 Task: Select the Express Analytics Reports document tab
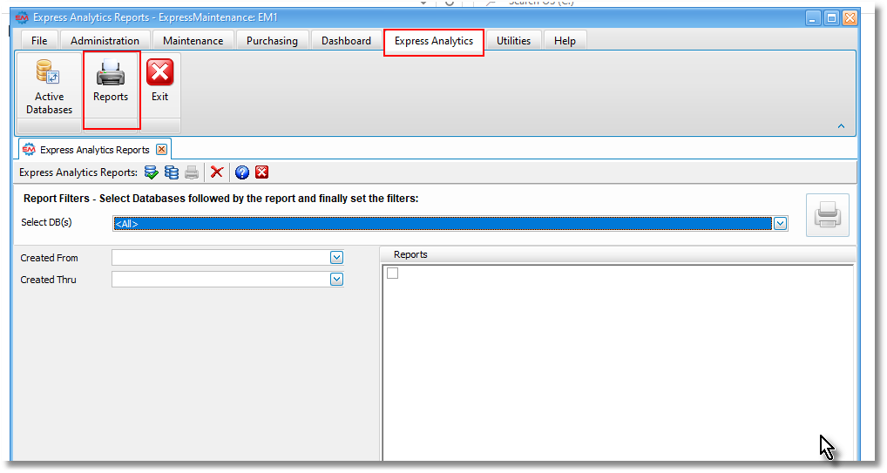pos(94,149)
